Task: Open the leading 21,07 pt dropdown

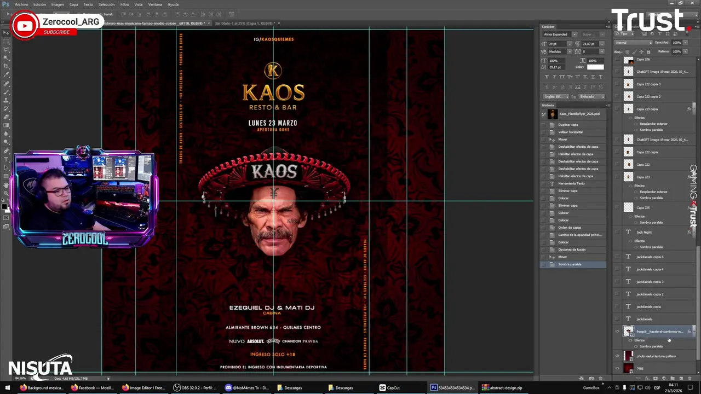Action: pyautogui.click(x=602, y=44)
